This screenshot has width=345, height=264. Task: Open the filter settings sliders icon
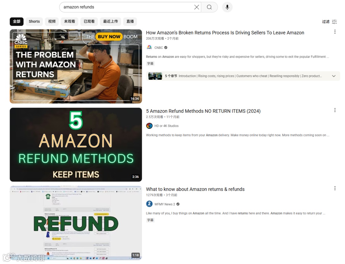point(334,22)
